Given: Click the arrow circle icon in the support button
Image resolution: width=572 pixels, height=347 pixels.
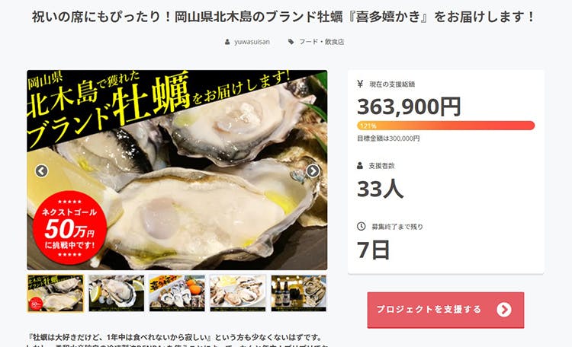Looking at the screenshot, I should point(504,310).
